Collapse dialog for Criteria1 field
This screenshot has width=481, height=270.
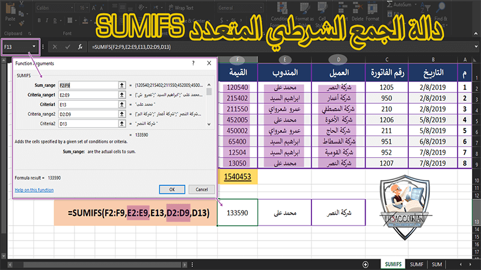point(122,104)
